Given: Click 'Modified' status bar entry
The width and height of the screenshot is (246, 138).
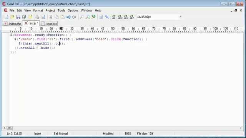Looking at the screenshot, I should point(108,134).
